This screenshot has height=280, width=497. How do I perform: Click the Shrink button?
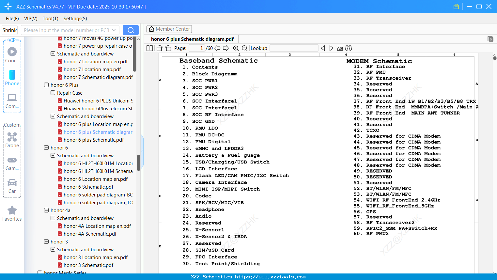click(10, 30)
